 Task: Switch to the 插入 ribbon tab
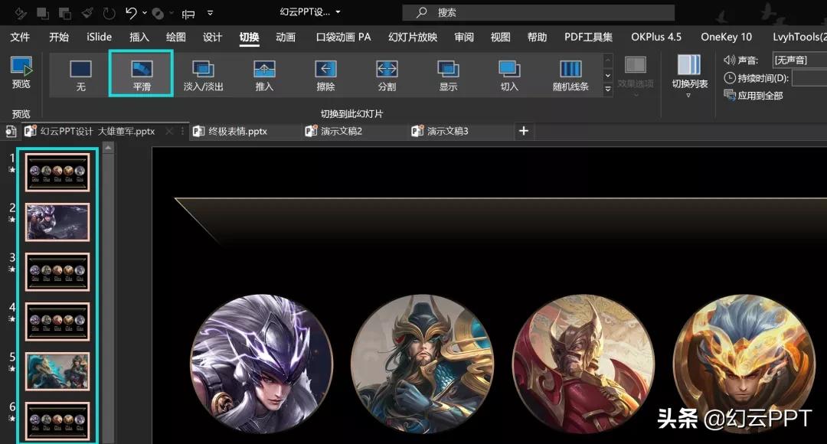click(x=139, y=37)
